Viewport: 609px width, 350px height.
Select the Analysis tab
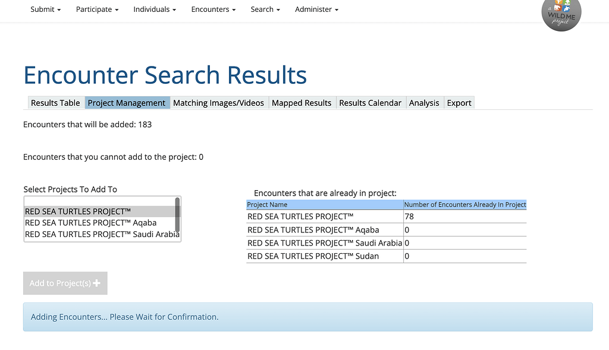(x=424, y=102)
